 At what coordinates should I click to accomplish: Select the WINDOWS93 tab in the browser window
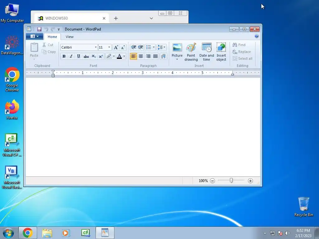[x=72, y=18]
